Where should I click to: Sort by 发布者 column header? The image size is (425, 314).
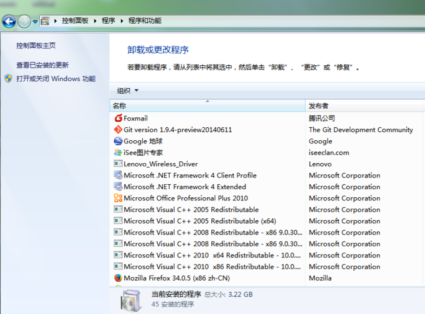(x=363, y=105)
